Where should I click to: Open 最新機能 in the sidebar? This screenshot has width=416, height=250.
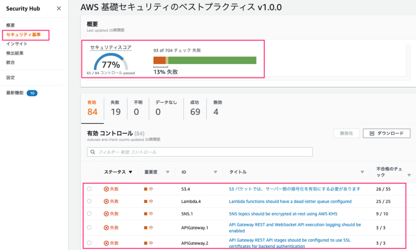[15, 93]
